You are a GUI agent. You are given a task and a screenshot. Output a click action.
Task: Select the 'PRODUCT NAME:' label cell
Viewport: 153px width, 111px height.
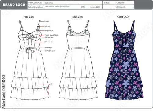(36, 3)
